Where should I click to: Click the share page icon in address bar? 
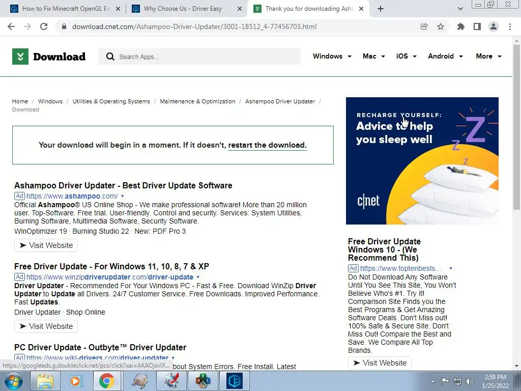424,26
